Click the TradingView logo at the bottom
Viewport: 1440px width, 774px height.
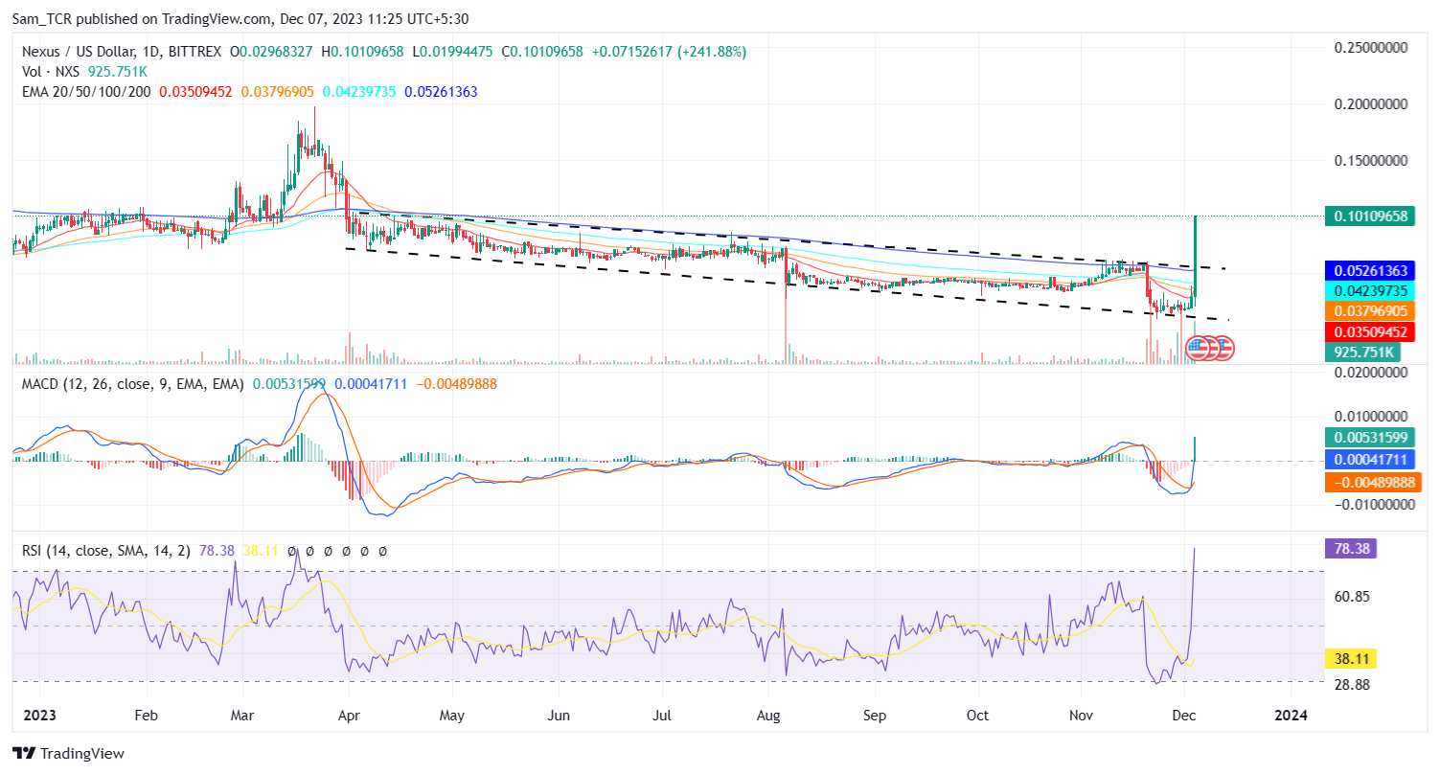coord(67,754)
